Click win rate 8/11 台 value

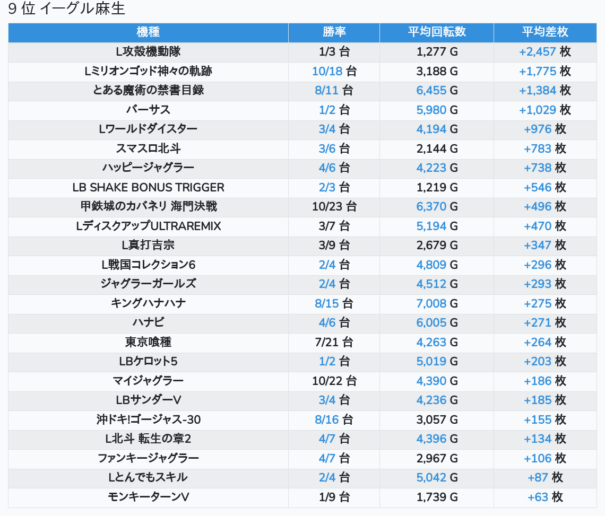(334, 91)
